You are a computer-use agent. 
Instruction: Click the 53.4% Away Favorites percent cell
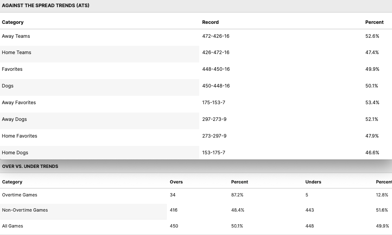(372, 103)
